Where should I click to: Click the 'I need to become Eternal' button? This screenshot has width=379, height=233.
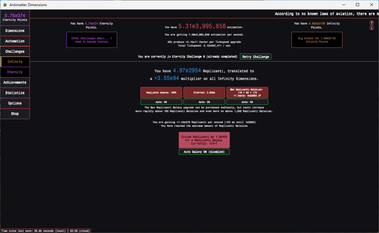(92, 40)
